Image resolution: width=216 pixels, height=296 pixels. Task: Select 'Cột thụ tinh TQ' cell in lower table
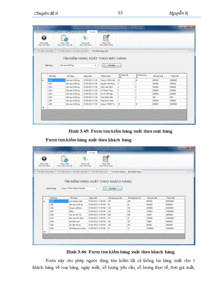(x=78, y=215)
